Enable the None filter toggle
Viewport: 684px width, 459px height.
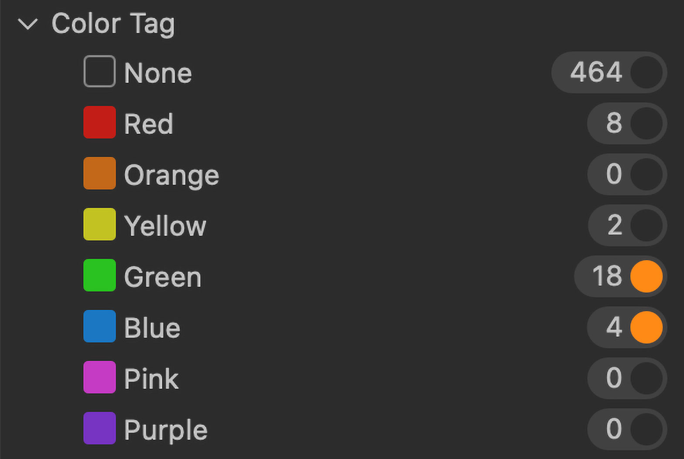(x=646, y=72)
